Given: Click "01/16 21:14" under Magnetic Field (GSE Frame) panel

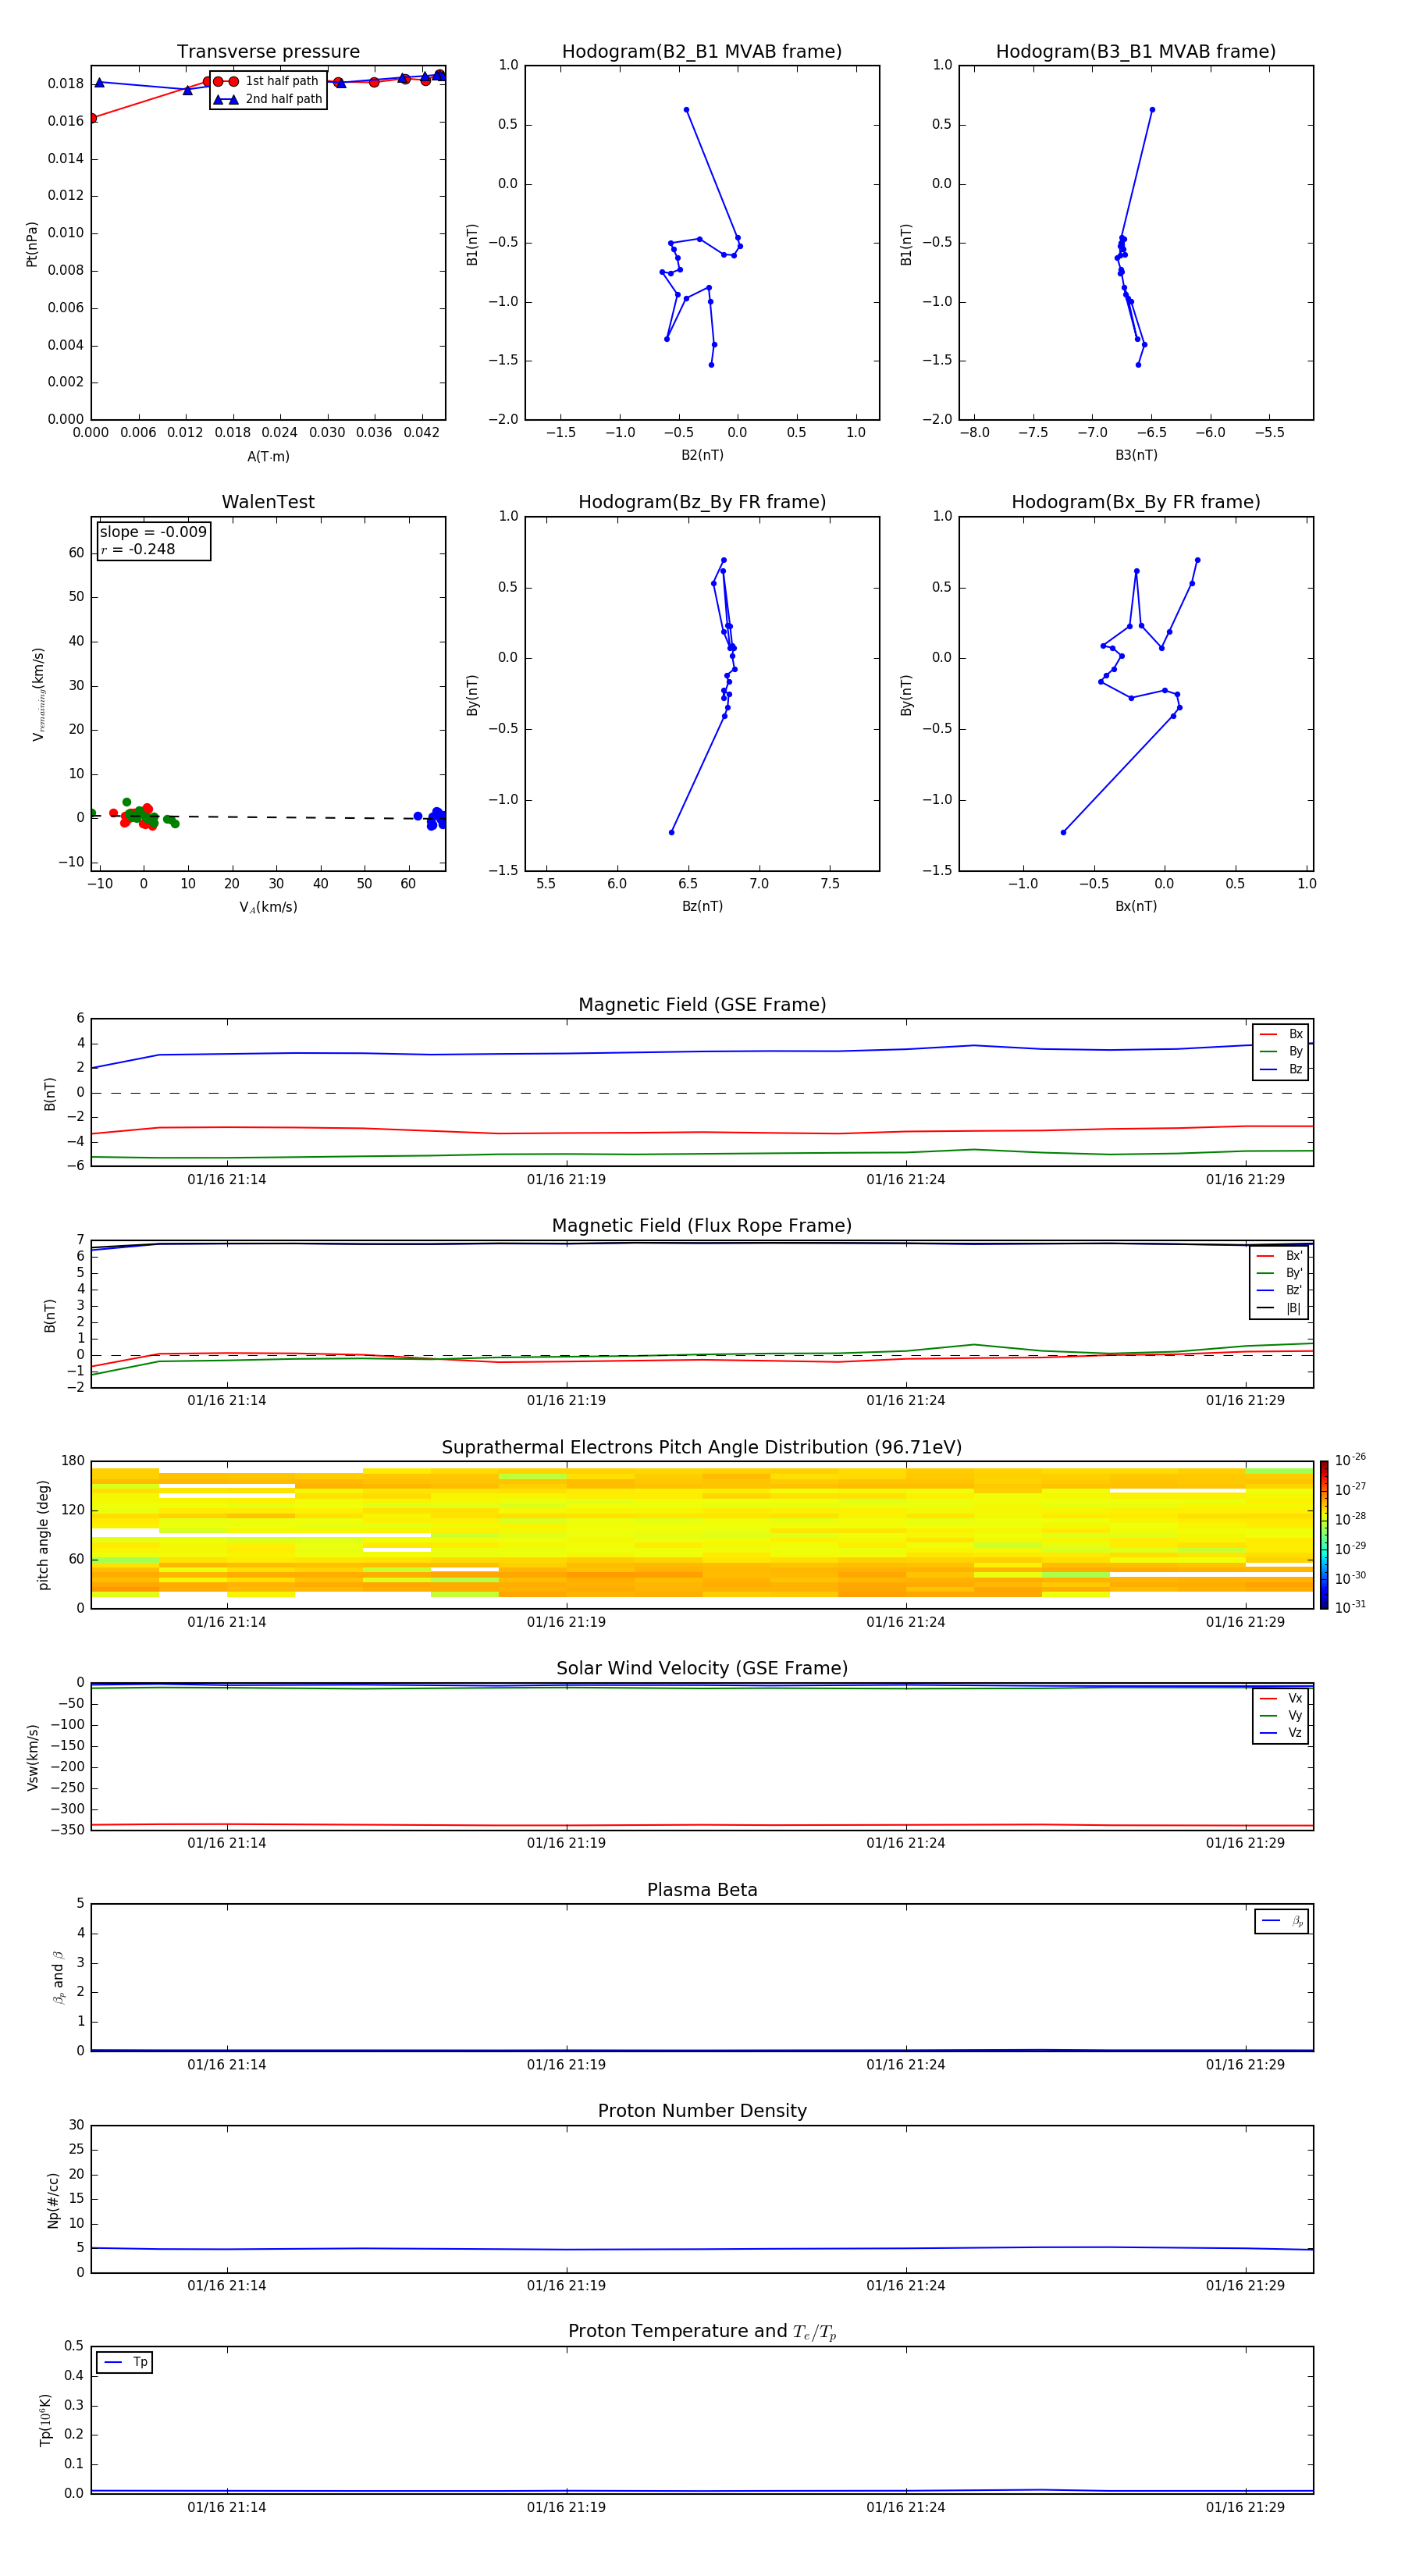Looking at the screenshot, I should pos(227,1179).
